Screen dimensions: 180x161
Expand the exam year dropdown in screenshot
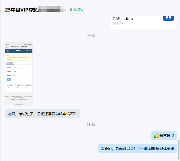[x=20, y=67]
